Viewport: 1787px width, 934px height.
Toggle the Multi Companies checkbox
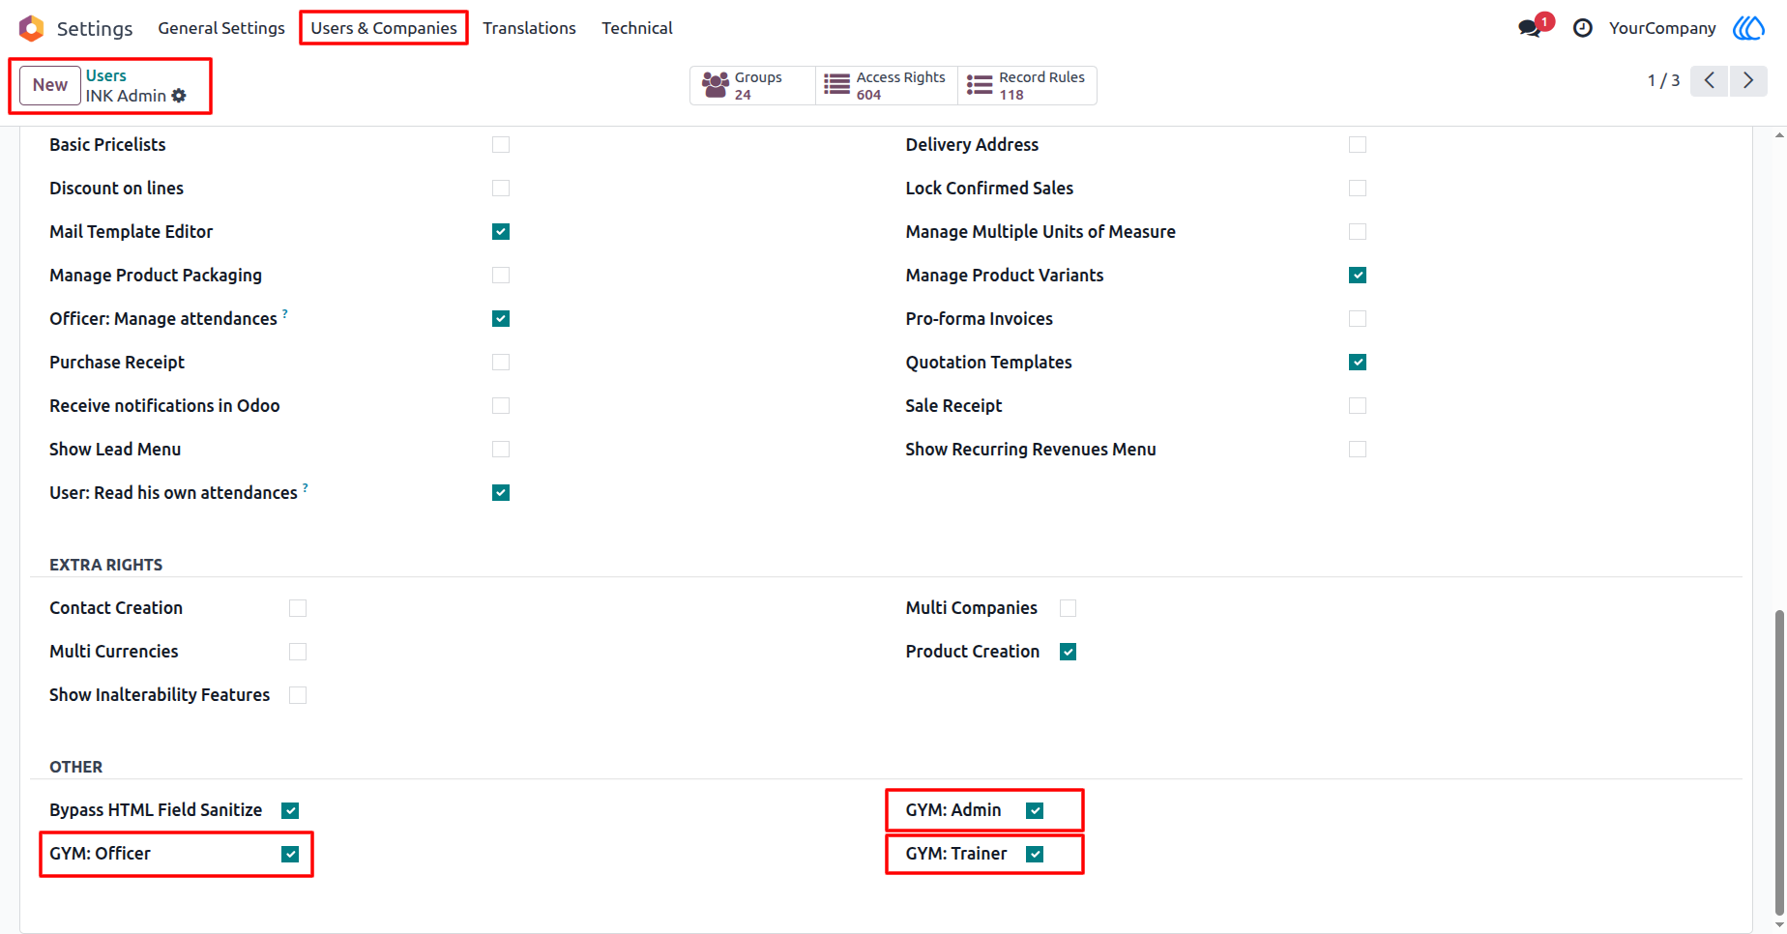click(x=1068, y=608)
